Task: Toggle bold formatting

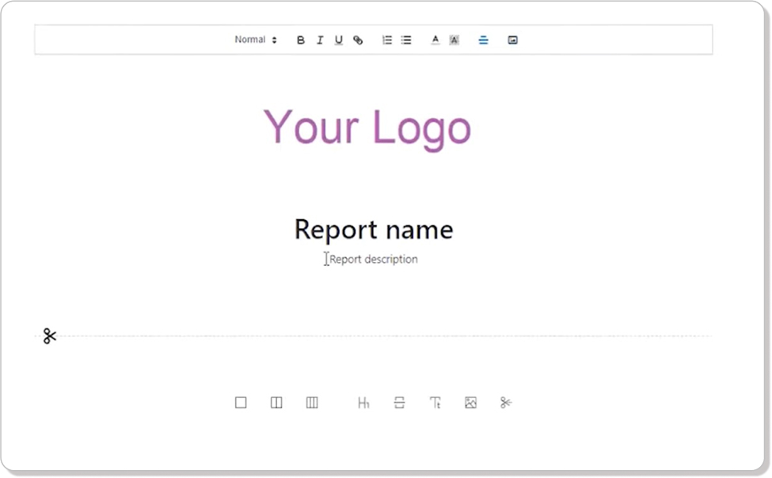Action: click(300, 40)
